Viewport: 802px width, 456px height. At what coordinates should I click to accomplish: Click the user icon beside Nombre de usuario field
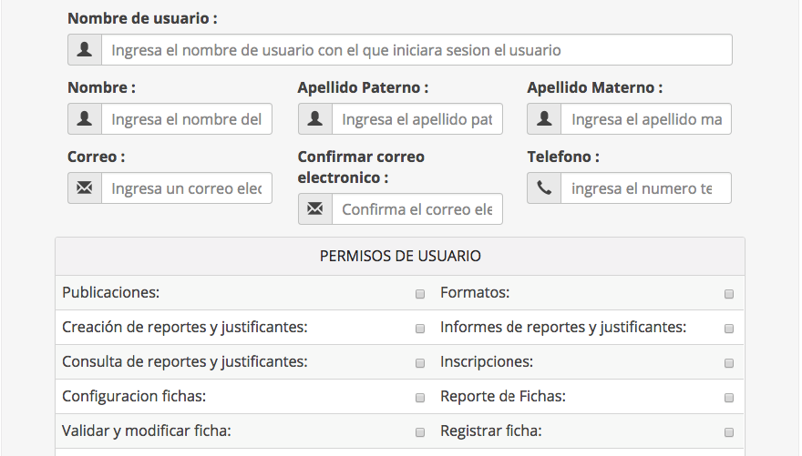click(x=85, y=50)
